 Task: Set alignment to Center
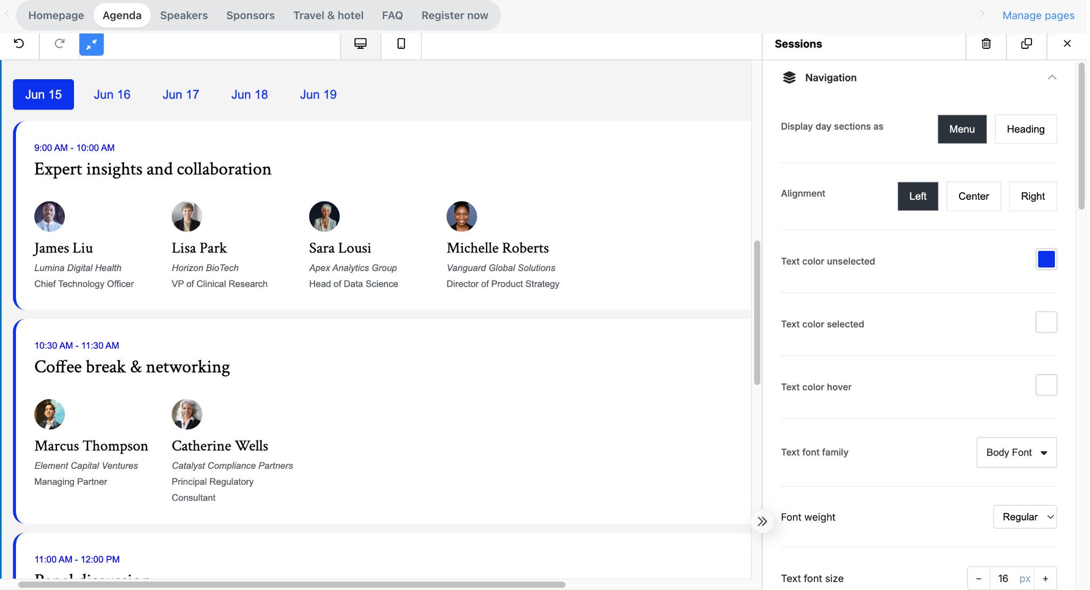973,196
